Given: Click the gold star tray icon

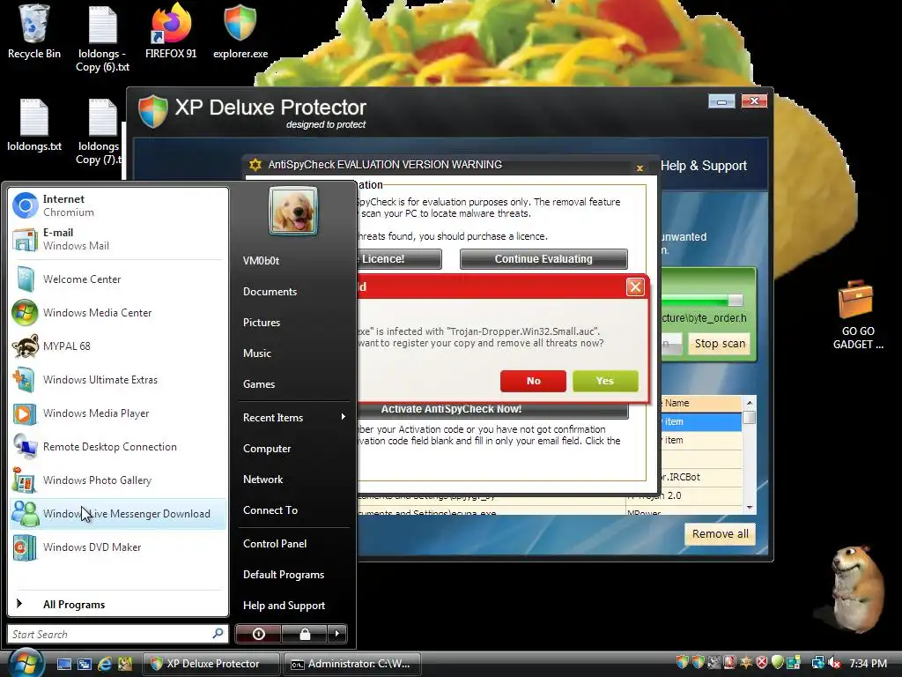Looking at the screenshot, I should pyautogui.click(x=746, y=663).
